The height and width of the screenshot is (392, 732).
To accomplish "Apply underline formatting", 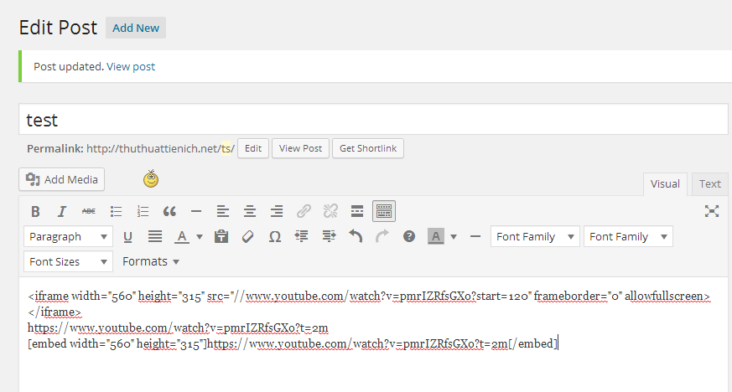I will [127, 237].
